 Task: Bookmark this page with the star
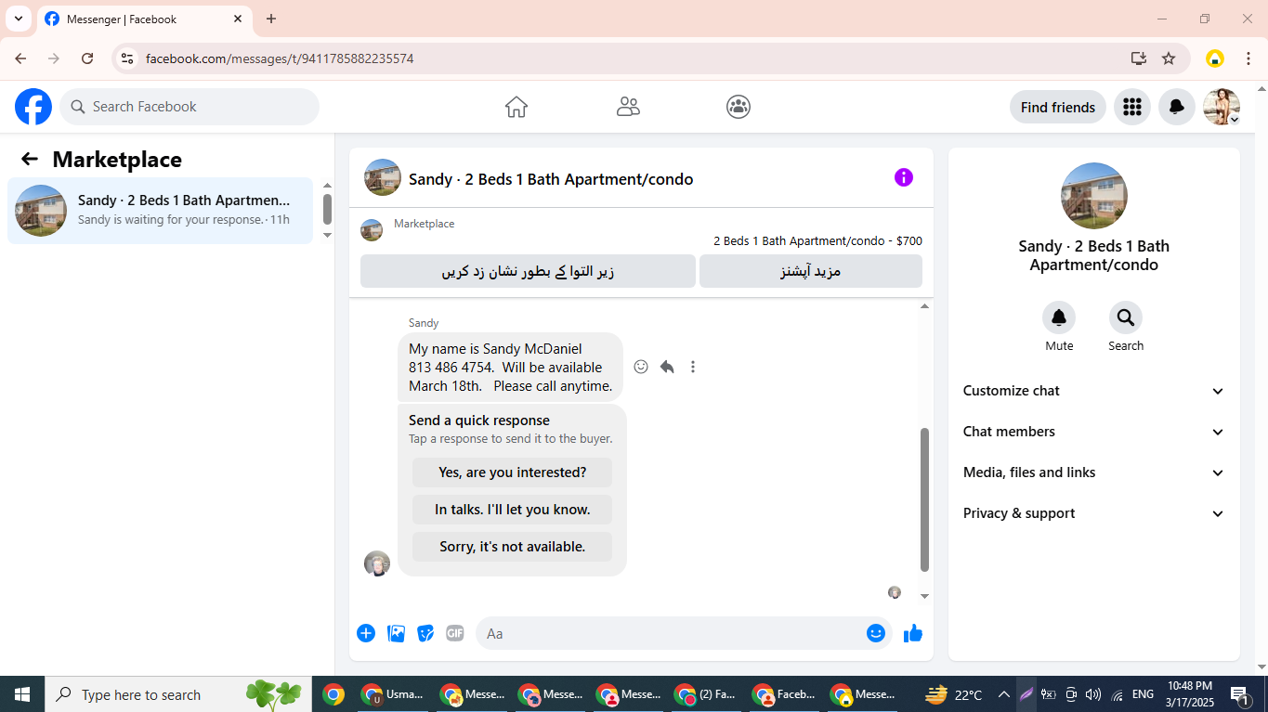pyautogui.click(x=1169, y=58)
